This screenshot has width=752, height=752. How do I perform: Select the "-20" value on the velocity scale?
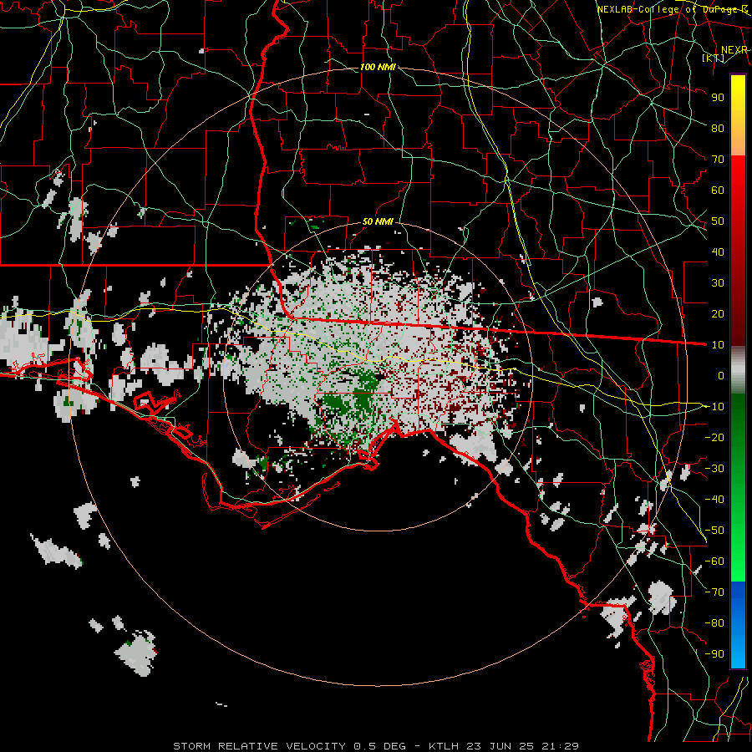tap(714, 437)
